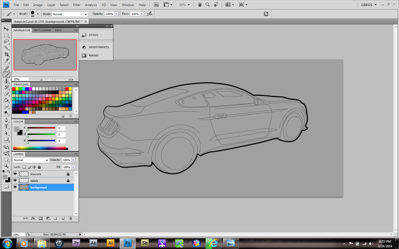The image size is (399, 249).
Task: Open the GREGS workspace switcher
Action: [x=369, y=5]
